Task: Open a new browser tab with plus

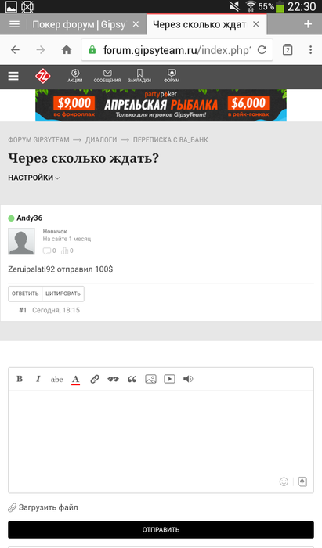Action: coord(308,24)
